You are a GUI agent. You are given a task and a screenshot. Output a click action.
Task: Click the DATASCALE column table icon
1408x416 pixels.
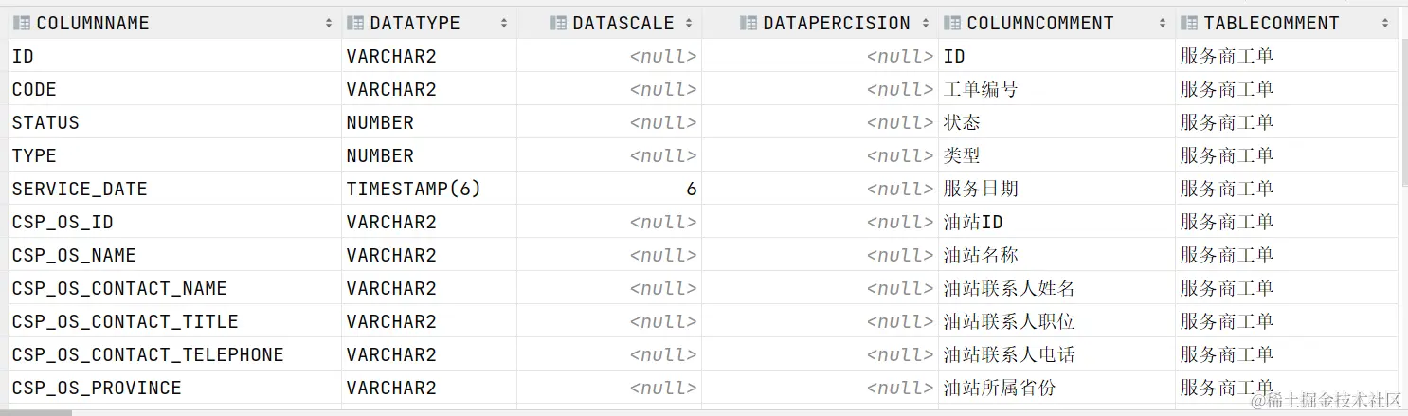click(558, 23)
